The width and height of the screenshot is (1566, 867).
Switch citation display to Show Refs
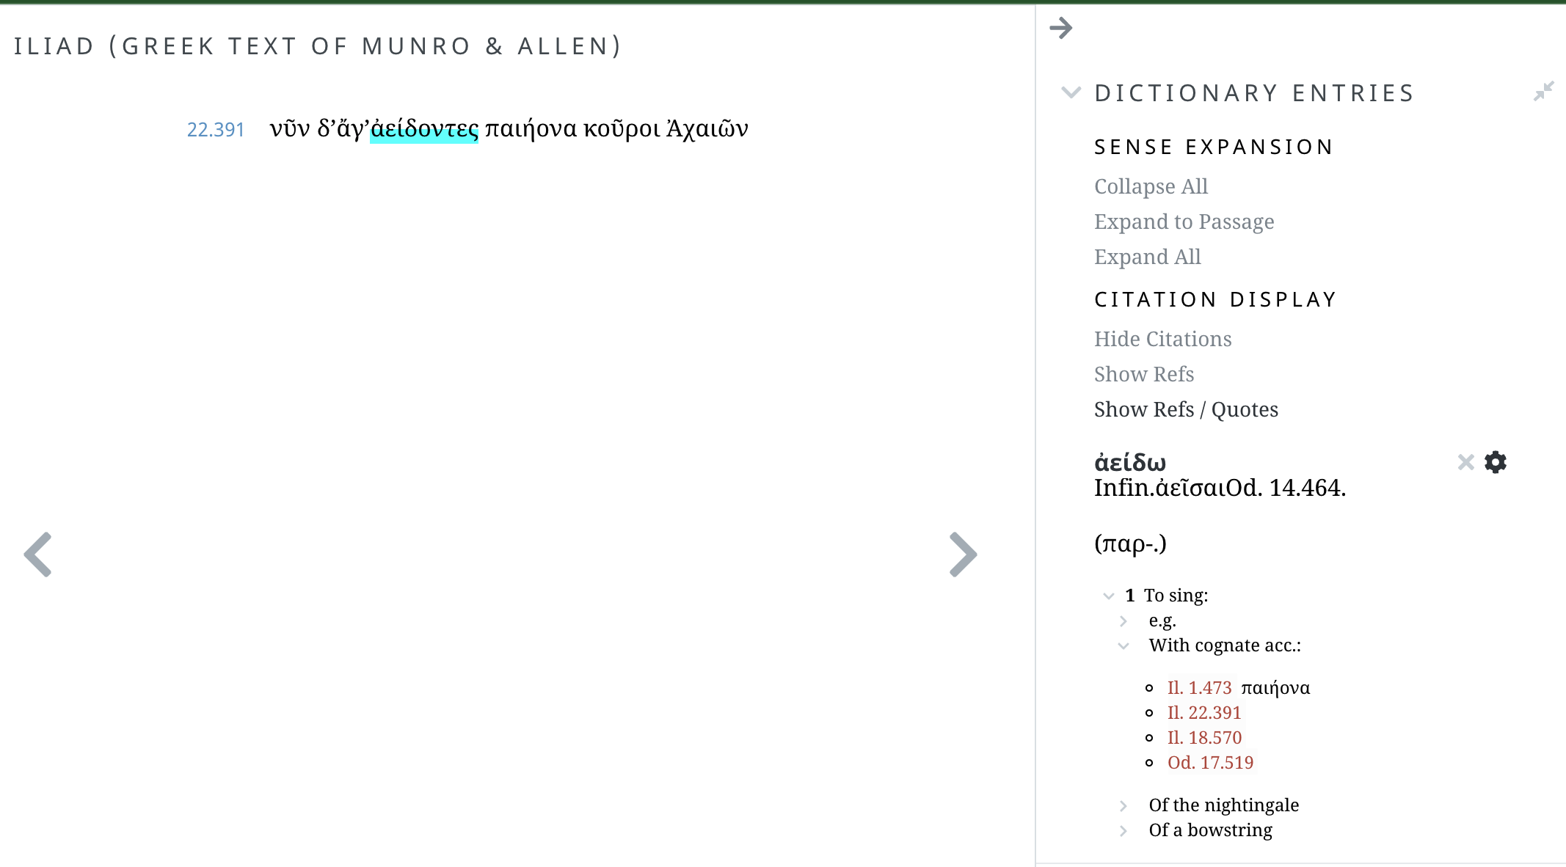click(1144, 374)
